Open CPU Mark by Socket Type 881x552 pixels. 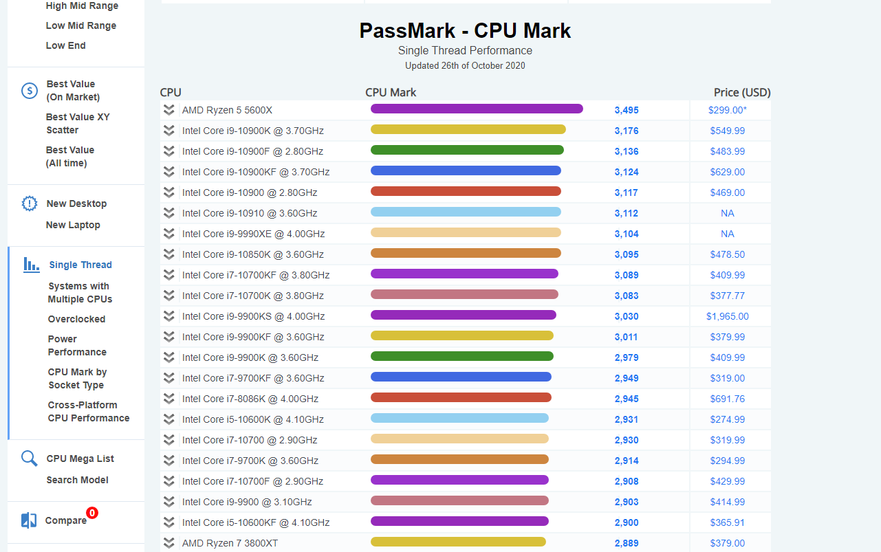(77, 379)
